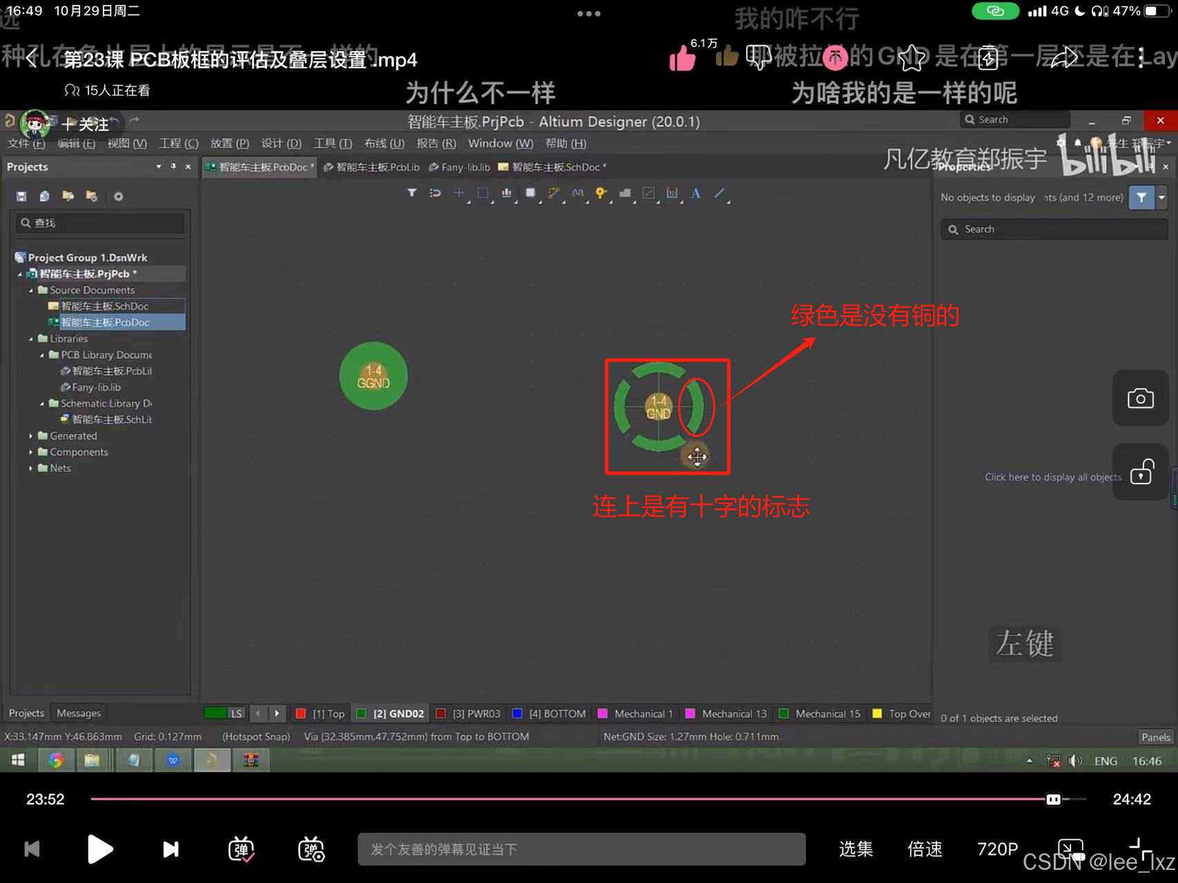
Task: Like the video with the pink thumbs-up
Action: click(682, 59)
